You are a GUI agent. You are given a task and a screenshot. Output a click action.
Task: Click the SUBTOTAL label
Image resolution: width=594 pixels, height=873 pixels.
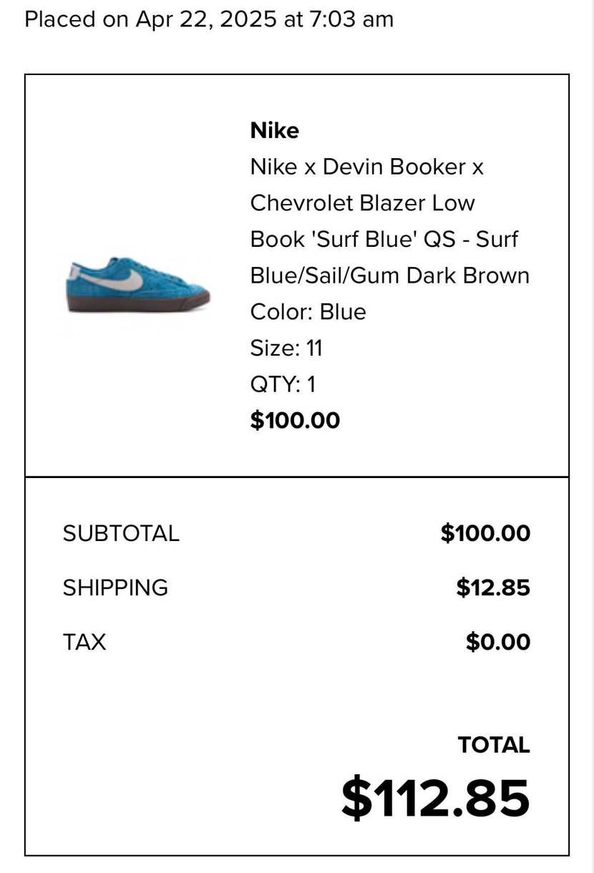pyautogui.click(x=121, y=533)
